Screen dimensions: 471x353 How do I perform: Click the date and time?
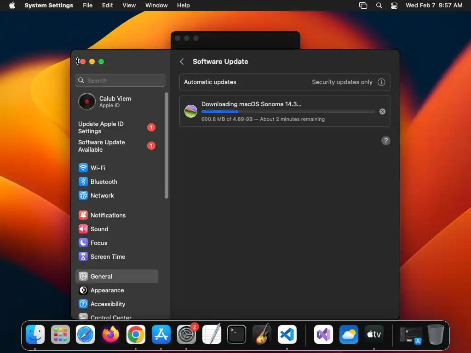434,6
